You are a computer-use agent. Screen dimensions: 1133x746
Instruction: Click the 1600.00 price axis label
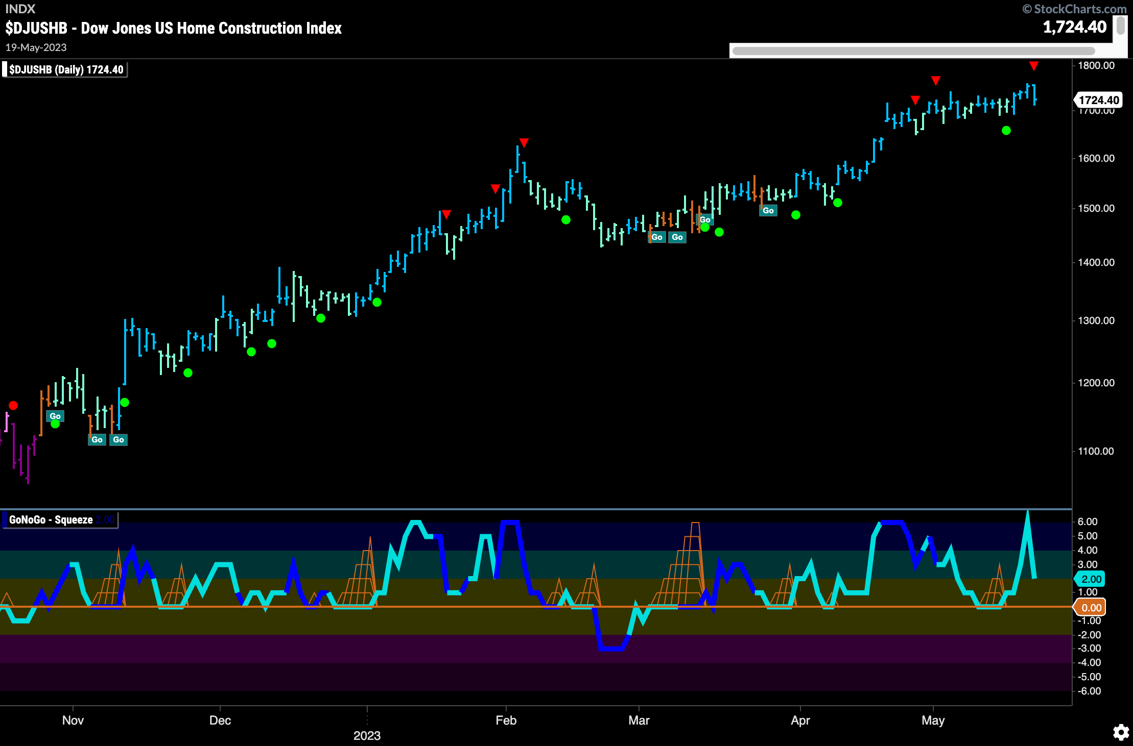(x=1096, y=158)
